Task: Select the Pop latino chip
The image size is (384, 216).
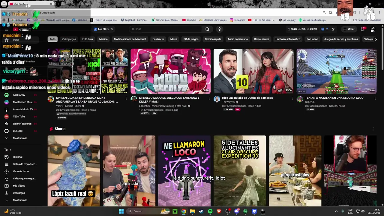Action: (x=312, y=39)
